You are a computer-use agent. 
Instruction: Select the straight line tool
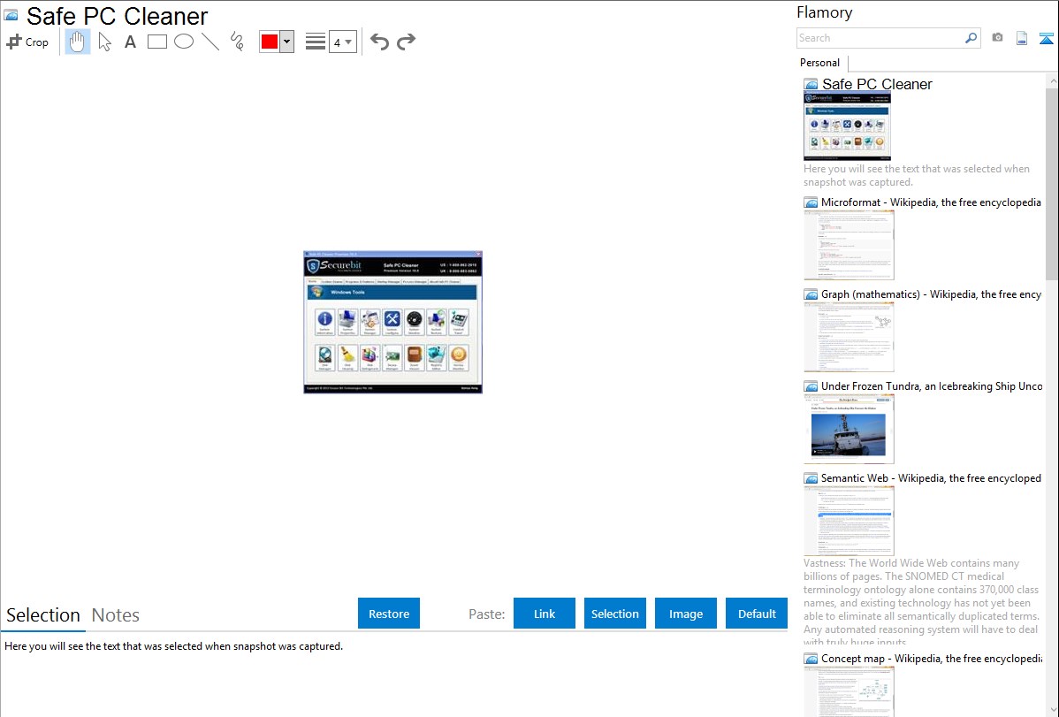tap(210, 42)
